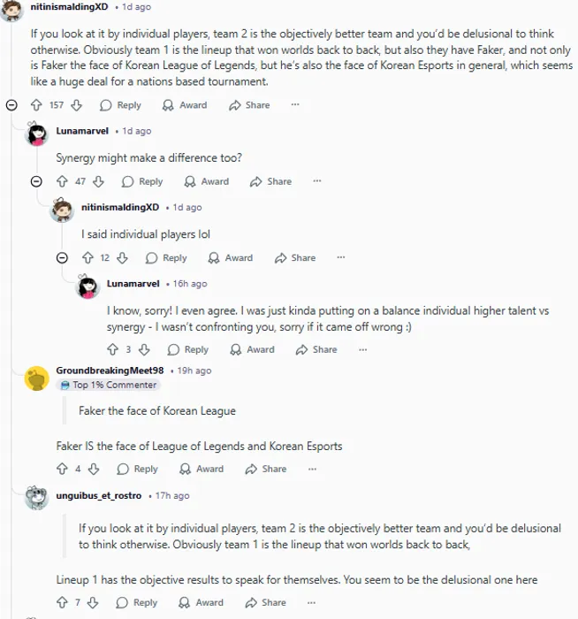Open more options on Lunamarvel's 47-vote comment
The height and width of the screenshot is (619, 578).
click(x=317, y=181)
